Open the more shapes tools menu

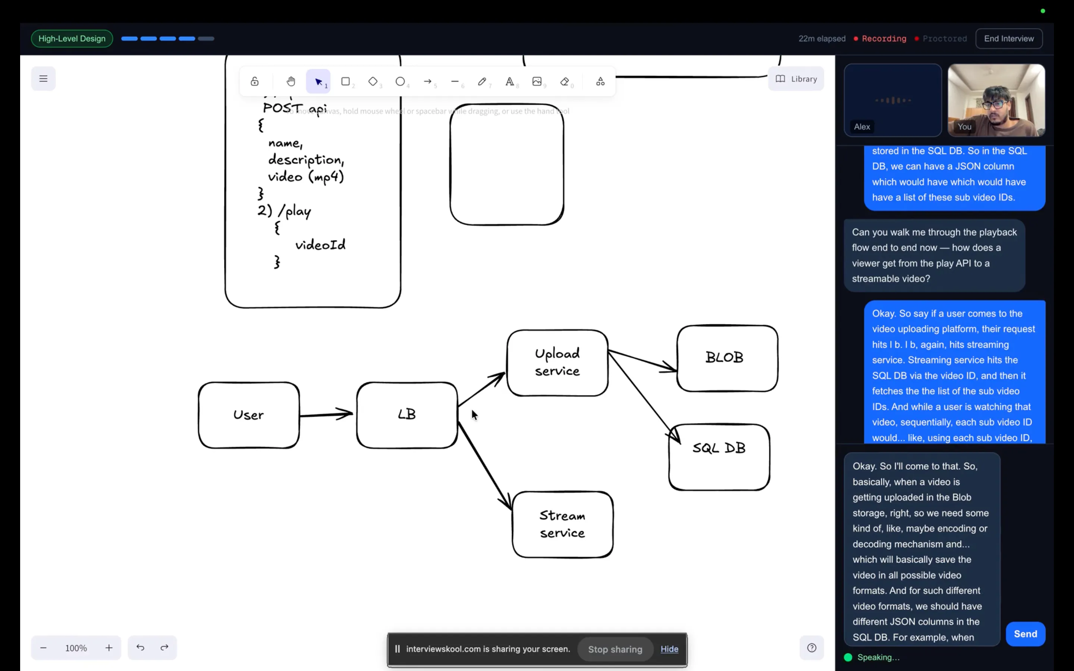coord(600,81)
